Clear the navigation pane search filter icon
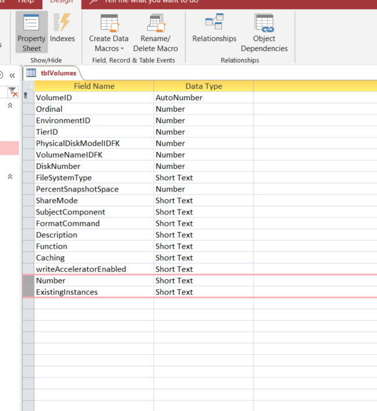The image size is (377, 411). tap(12, 92)
